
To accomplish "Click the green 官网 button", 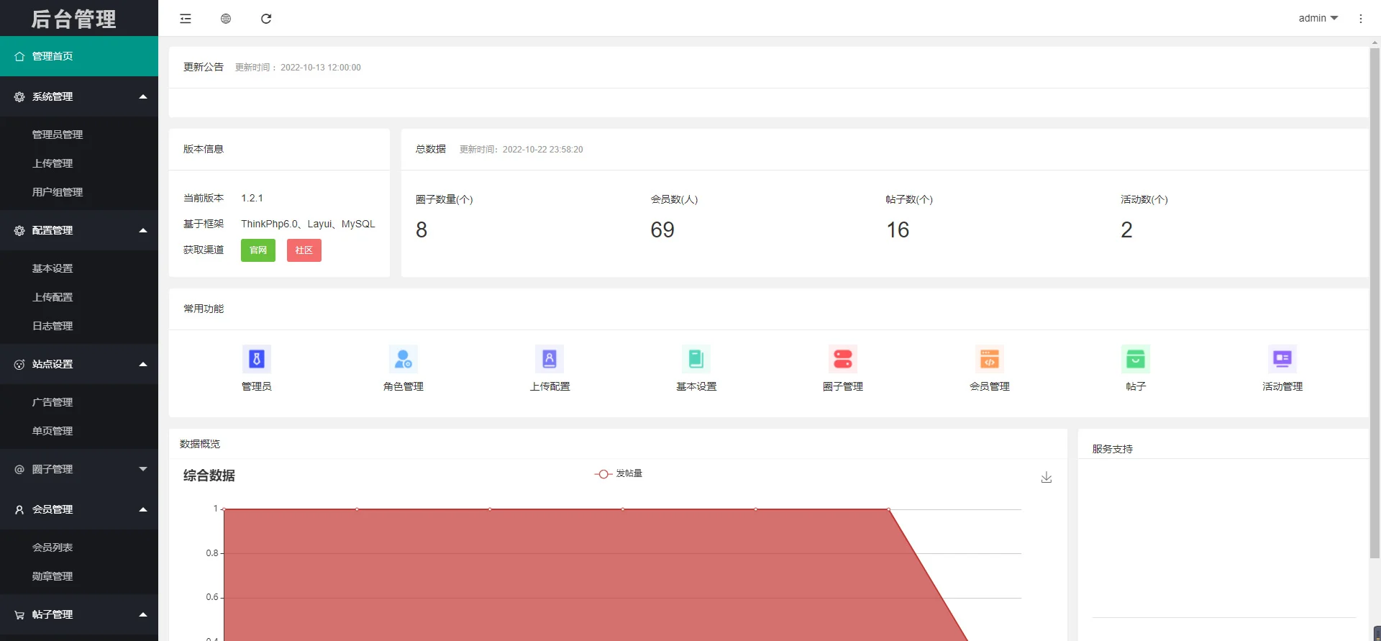I will [x=258, y=250].
